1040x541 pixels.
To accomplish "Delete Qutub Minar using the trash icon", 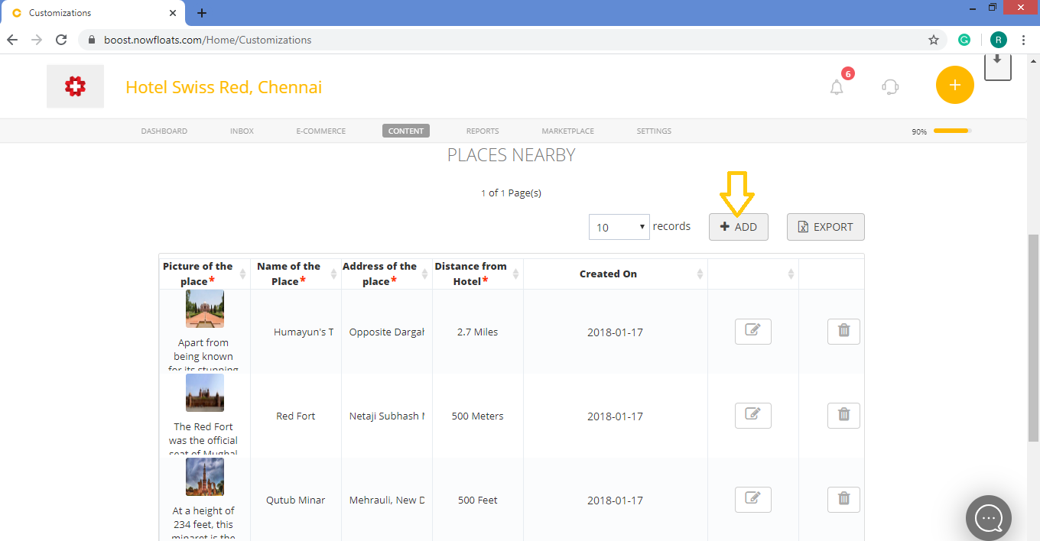I will point(843,499).
